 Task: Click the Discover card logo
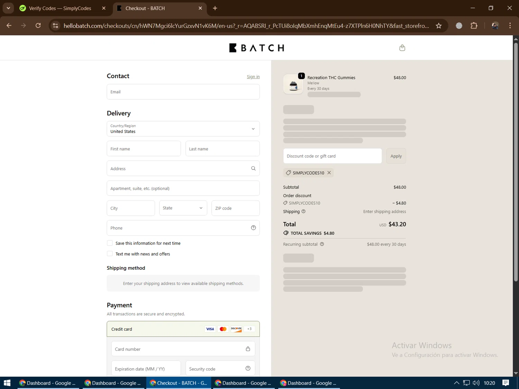(236, 329)
